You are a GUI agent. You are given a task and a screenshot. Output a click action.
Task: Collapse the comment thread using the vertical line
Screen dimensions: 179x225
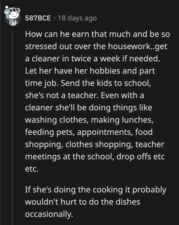tap(13, 115)
